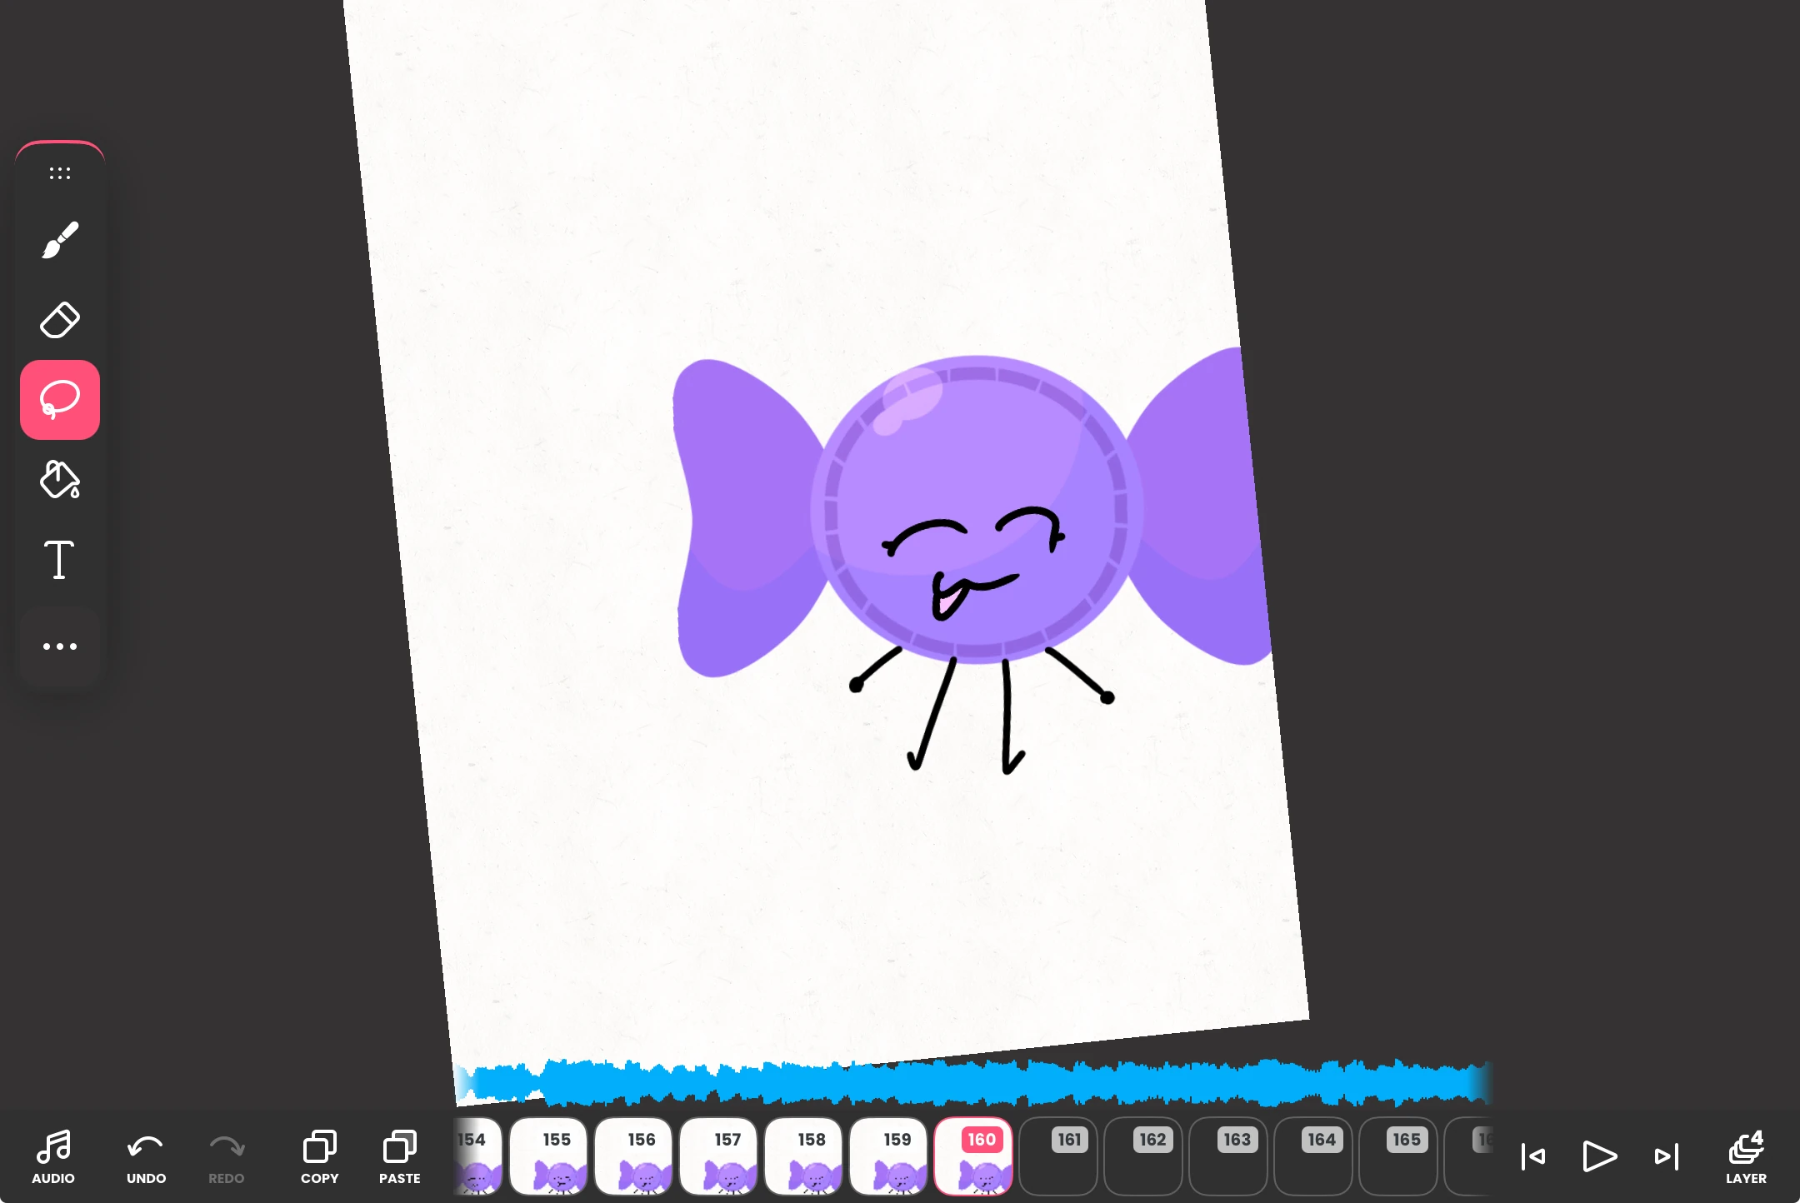Viewport: 1800px width, 1203px height.
Task: Jump to the last frame
Action: [x=1666, y=1156]
